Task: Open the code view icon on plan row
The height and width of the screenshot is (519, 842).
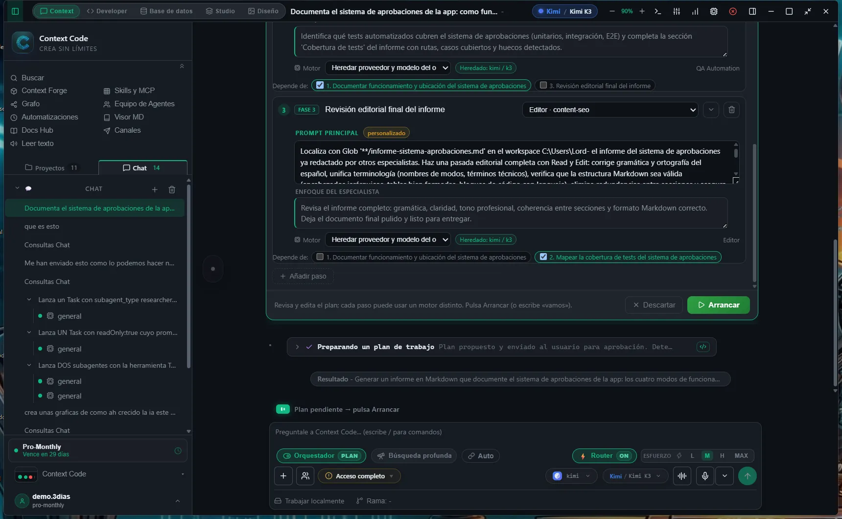Action: [x=703, y=347]
